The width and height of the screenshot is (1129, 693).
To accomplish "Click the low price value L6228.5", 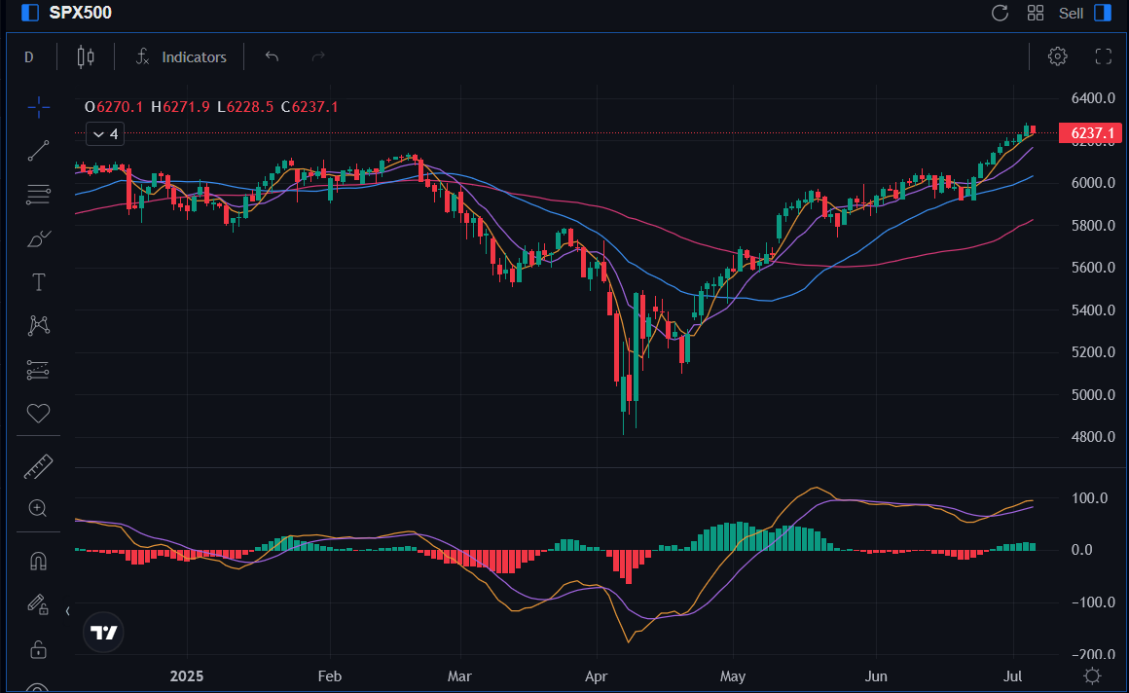I will pos(245,107).
